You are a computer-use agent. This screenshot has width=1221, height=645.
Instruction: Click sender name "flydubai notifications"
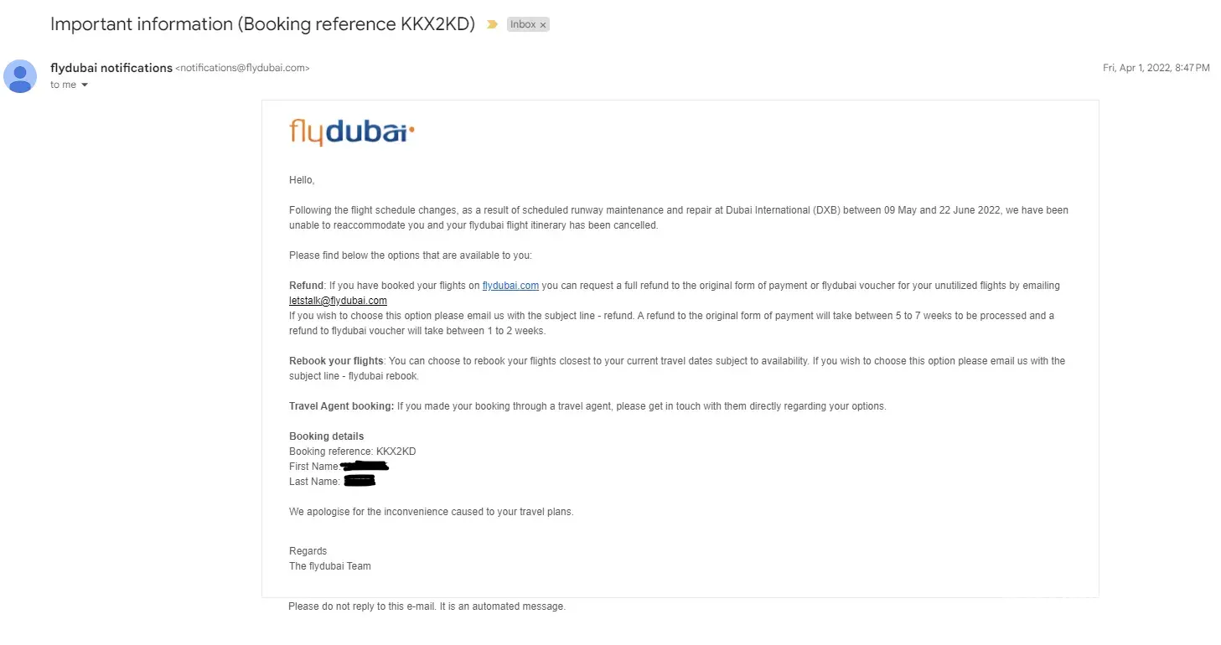coord(111,68)
